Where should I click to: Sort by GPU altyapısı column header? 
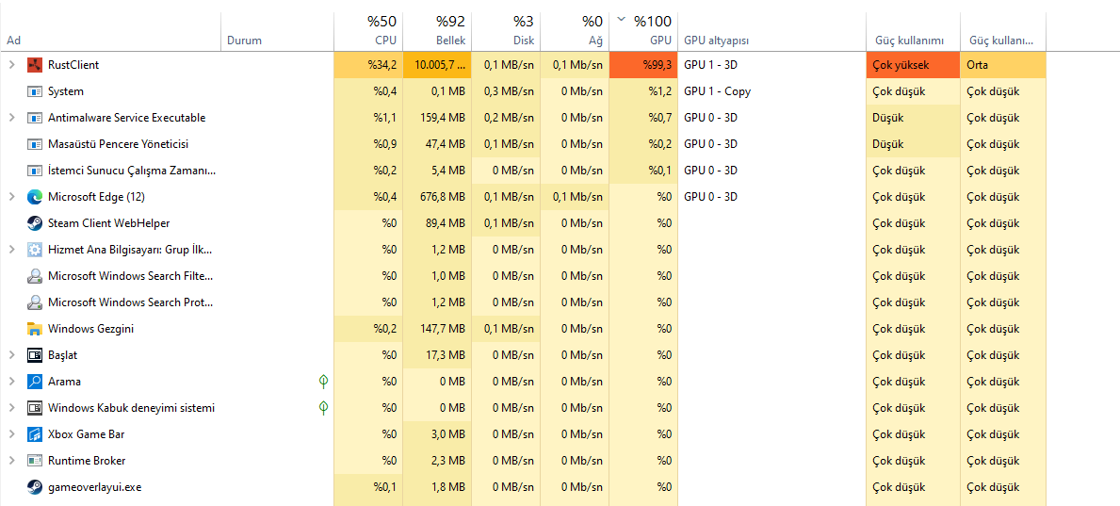(771, 31)
